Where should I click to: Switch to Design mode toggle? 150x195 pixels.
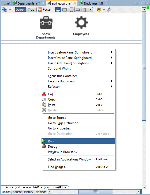(20, 10)
